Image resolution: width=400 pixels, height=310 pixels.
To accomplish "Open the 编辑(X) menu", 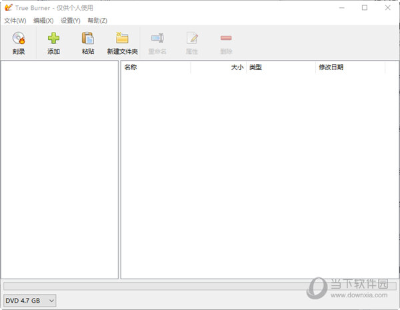I will pos(43,21).
